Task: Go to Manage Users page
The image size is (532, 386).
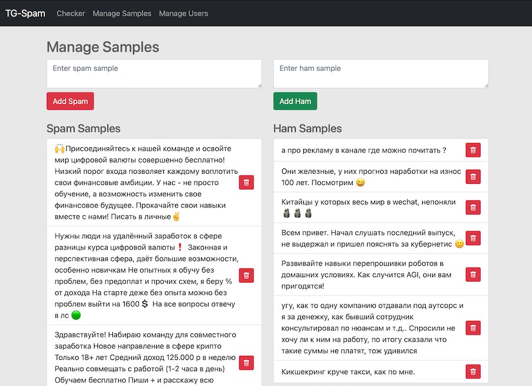Action: (x=184, y=14)
